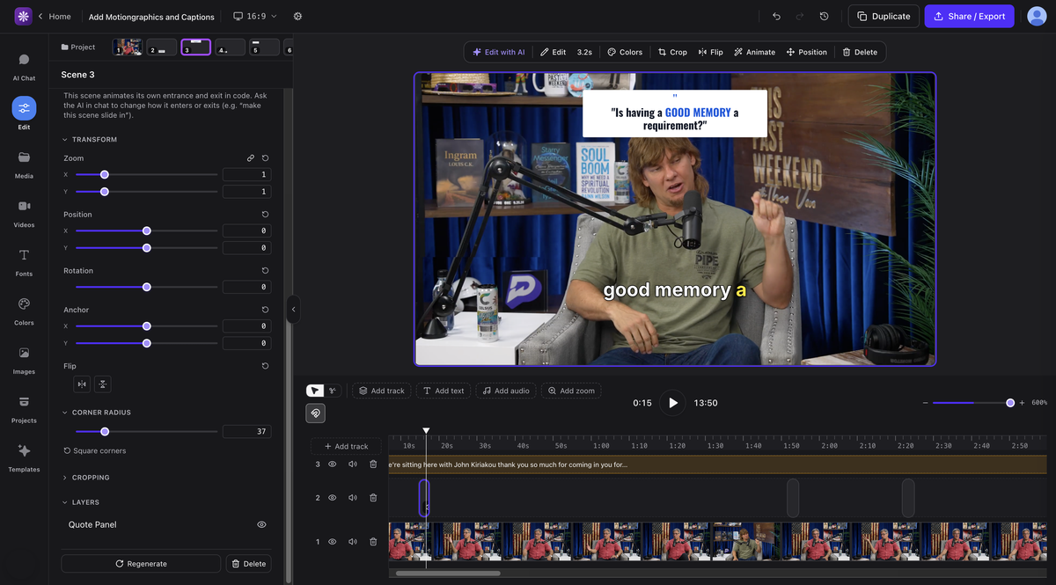This screenshot has width=1056, height=585.
Task: Click the Share / Export button
Action: click(x=969, y=16)
